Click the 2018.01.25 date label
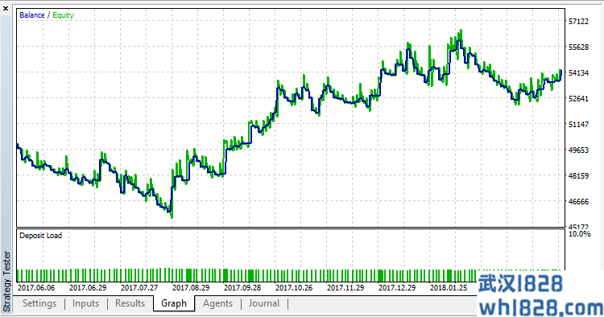 coord(449,288)
